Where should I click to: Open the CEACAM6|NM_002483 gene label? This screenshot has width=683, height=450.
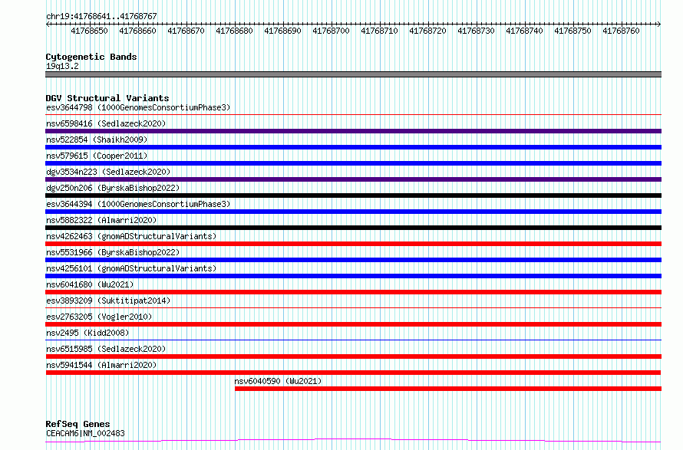click(85, 433)
